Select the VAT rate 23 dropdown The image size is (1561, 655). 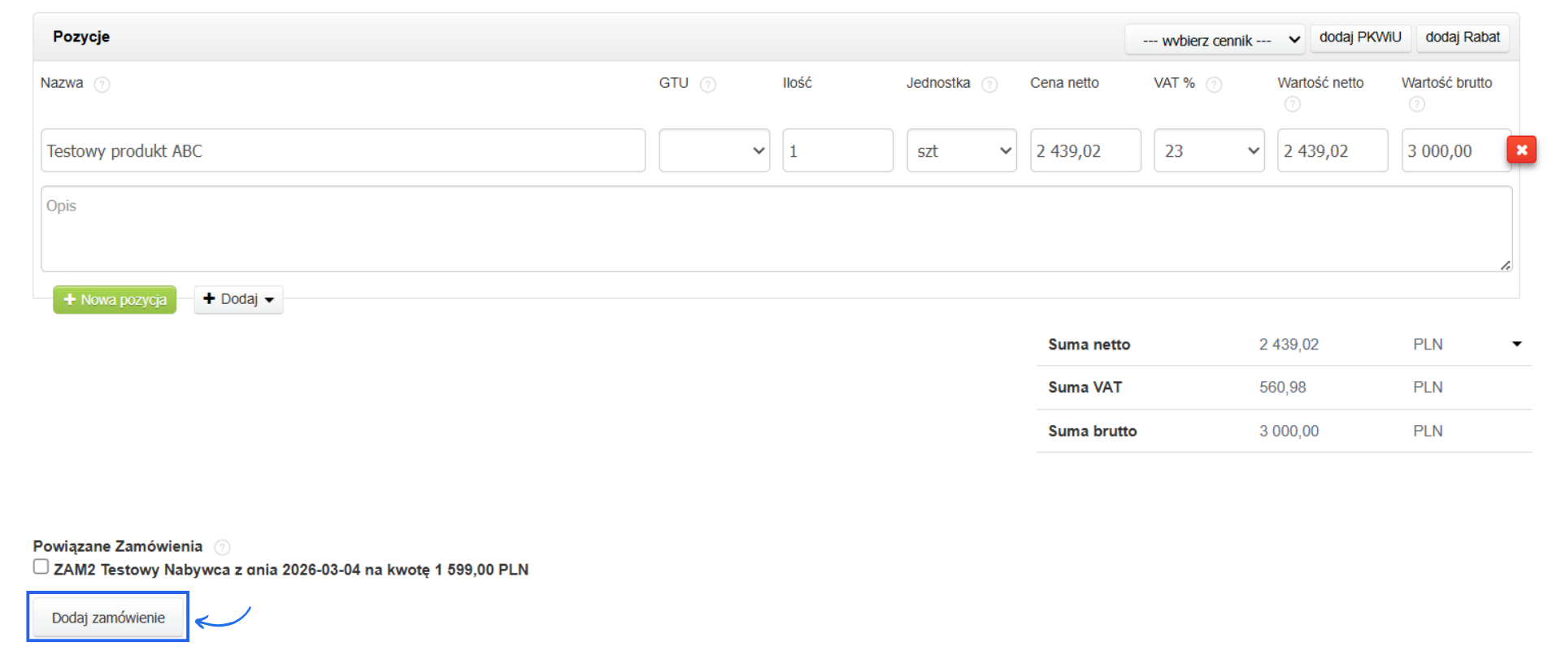pos(1209,150)
